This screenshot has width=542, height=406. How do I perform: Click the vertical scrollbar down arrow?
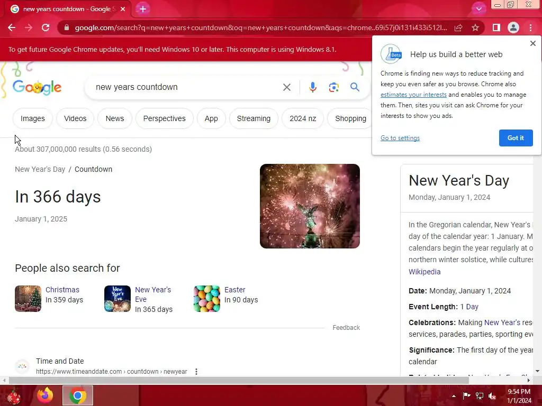[537, 371]
